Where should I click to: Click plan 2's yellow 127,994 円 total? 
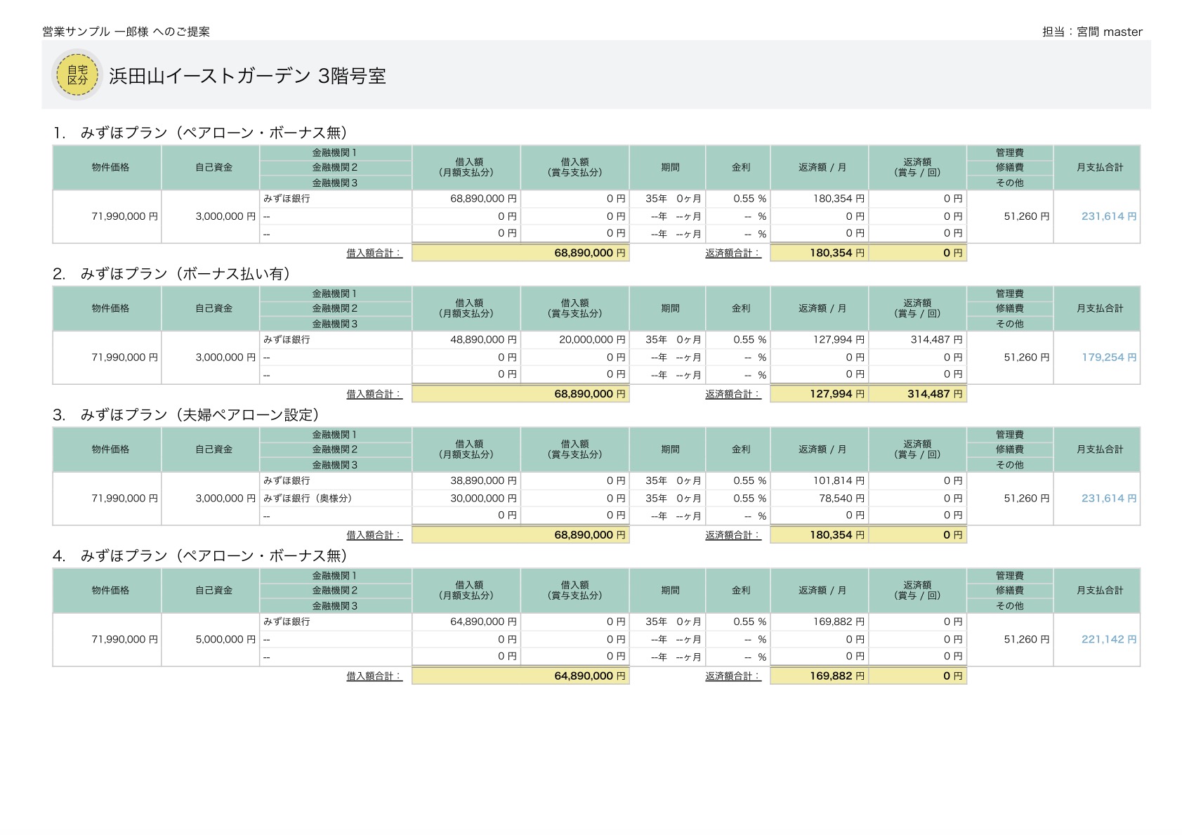[820, 394]
